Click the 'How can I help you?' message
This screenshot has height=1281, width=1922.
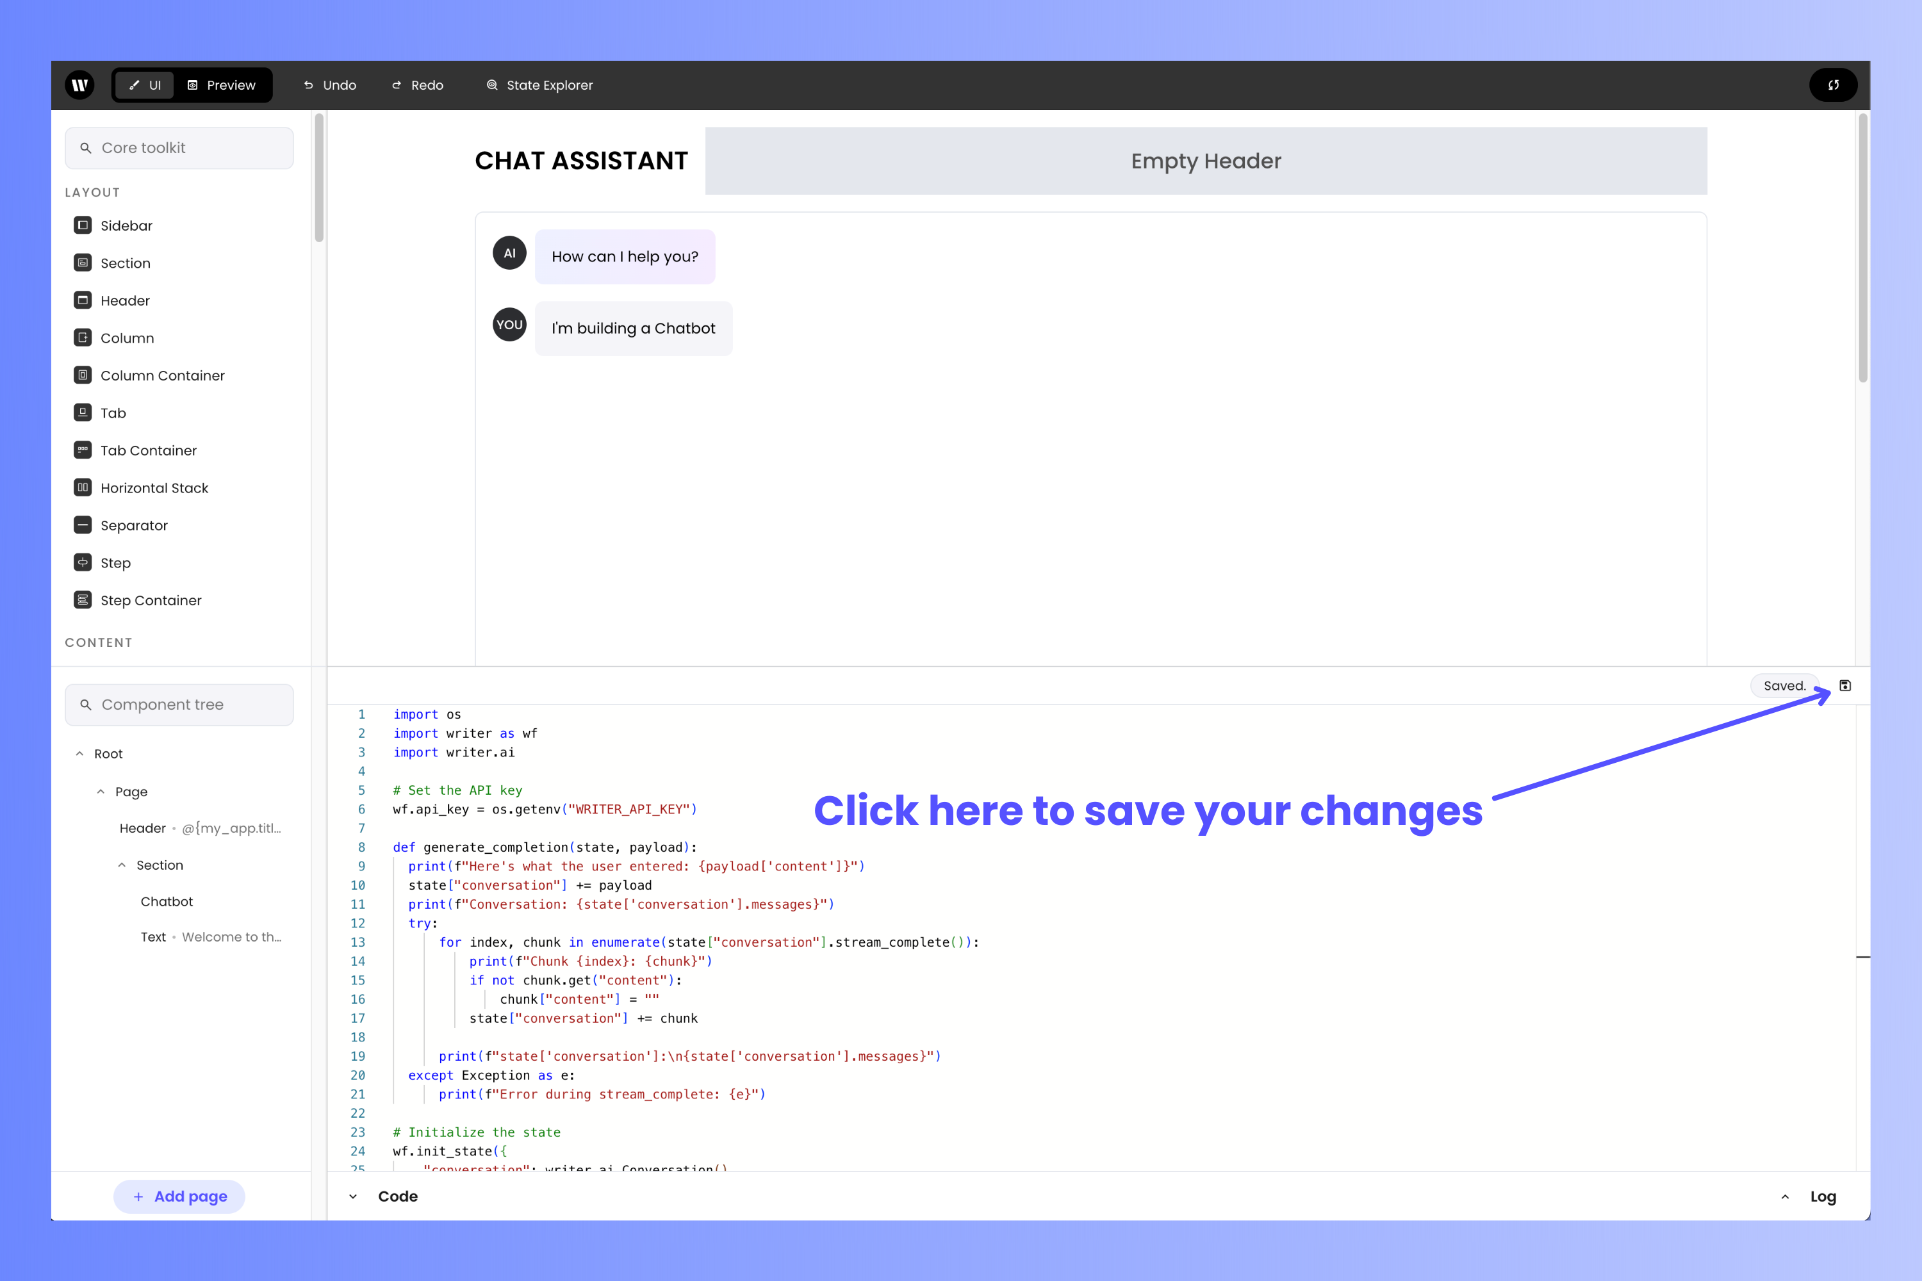point(625,257)
